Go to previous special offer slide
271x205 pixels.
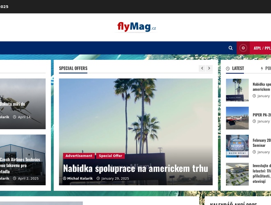click(202, 68)
